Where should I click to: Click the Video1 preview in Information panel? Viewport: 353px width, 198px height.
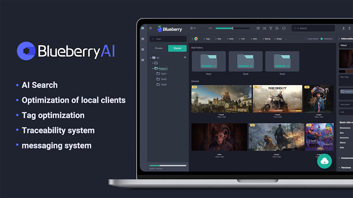(x=346, y=59)
